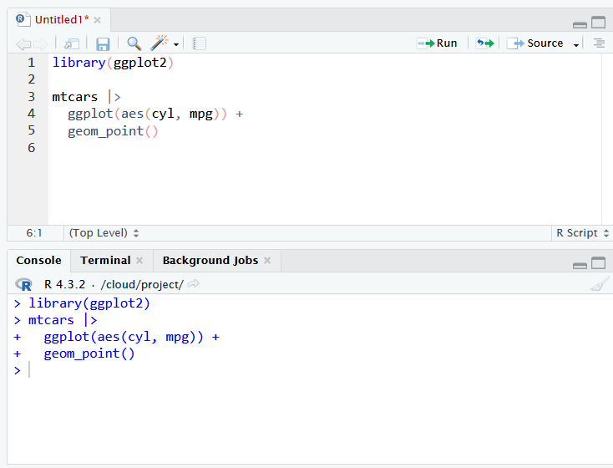Viewport: 613px width, 468px height.
Task: Save the current script with the floppy disk icon
Action: [x=103, y=43]
